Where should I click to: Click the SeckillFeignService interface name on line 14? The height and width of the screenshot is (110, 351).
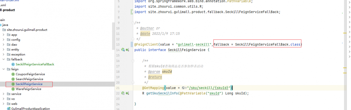point(186,50)
